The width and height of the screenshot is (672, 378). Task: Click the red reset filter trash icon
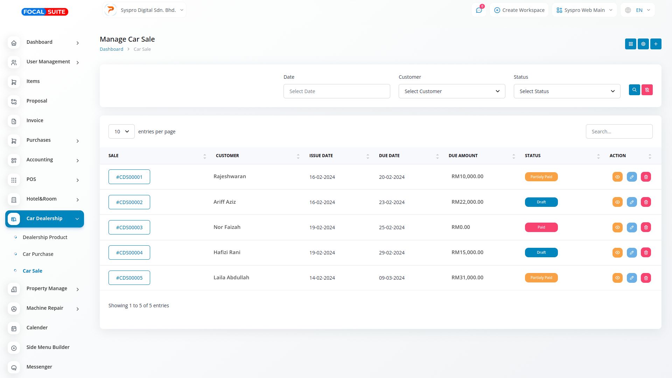647,90
